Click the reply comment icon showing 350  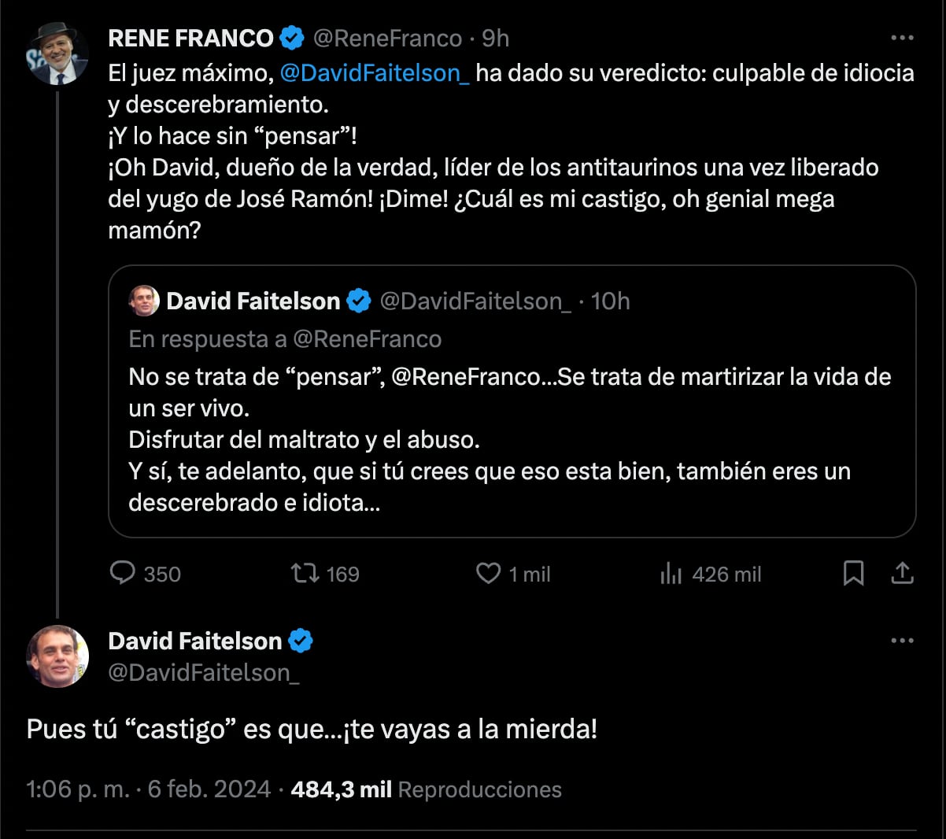click(x=123, y=573)
